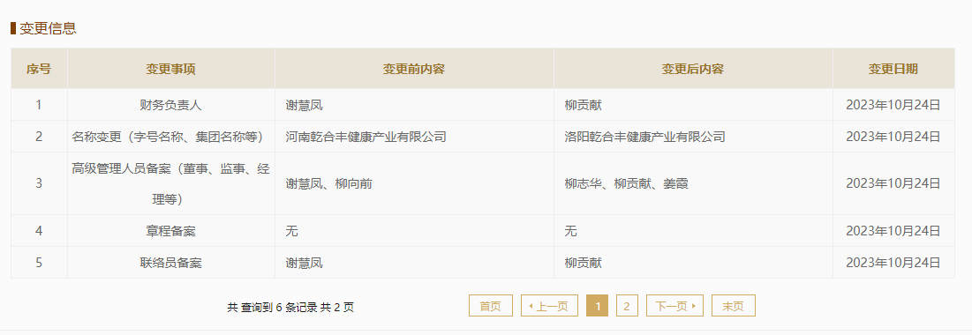Go to first page with 首页 button

(x=490, y=306)
